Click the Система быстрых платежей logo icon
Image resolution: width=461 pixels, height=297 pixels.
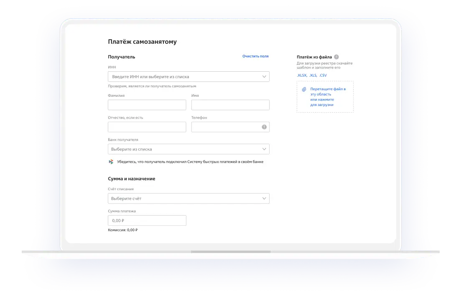point(111,162)
